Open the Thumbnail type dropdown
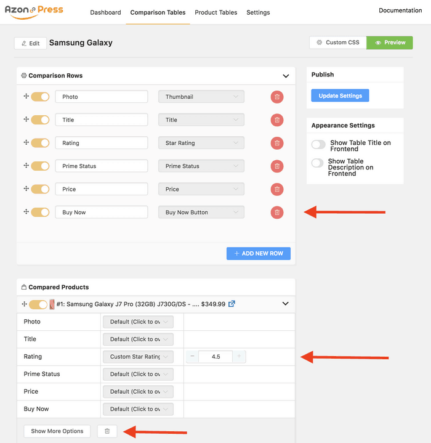The width and height of the screenshot is (431, 443). click(201, 97)
